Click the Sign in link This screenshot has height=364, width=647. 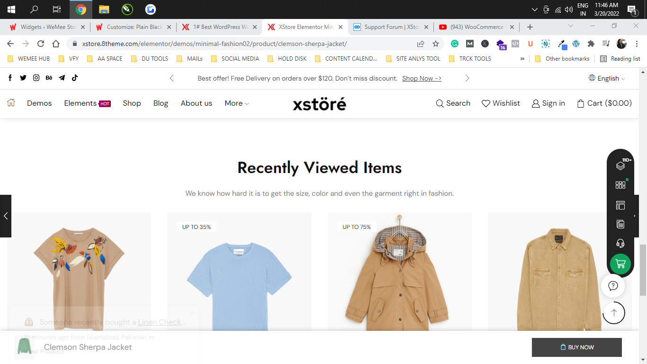click(548, 103)
